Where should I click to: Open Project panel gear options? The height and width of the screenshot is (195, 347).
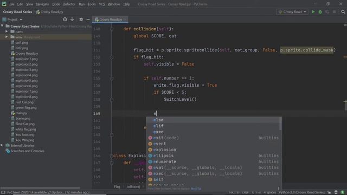point(81,19)
